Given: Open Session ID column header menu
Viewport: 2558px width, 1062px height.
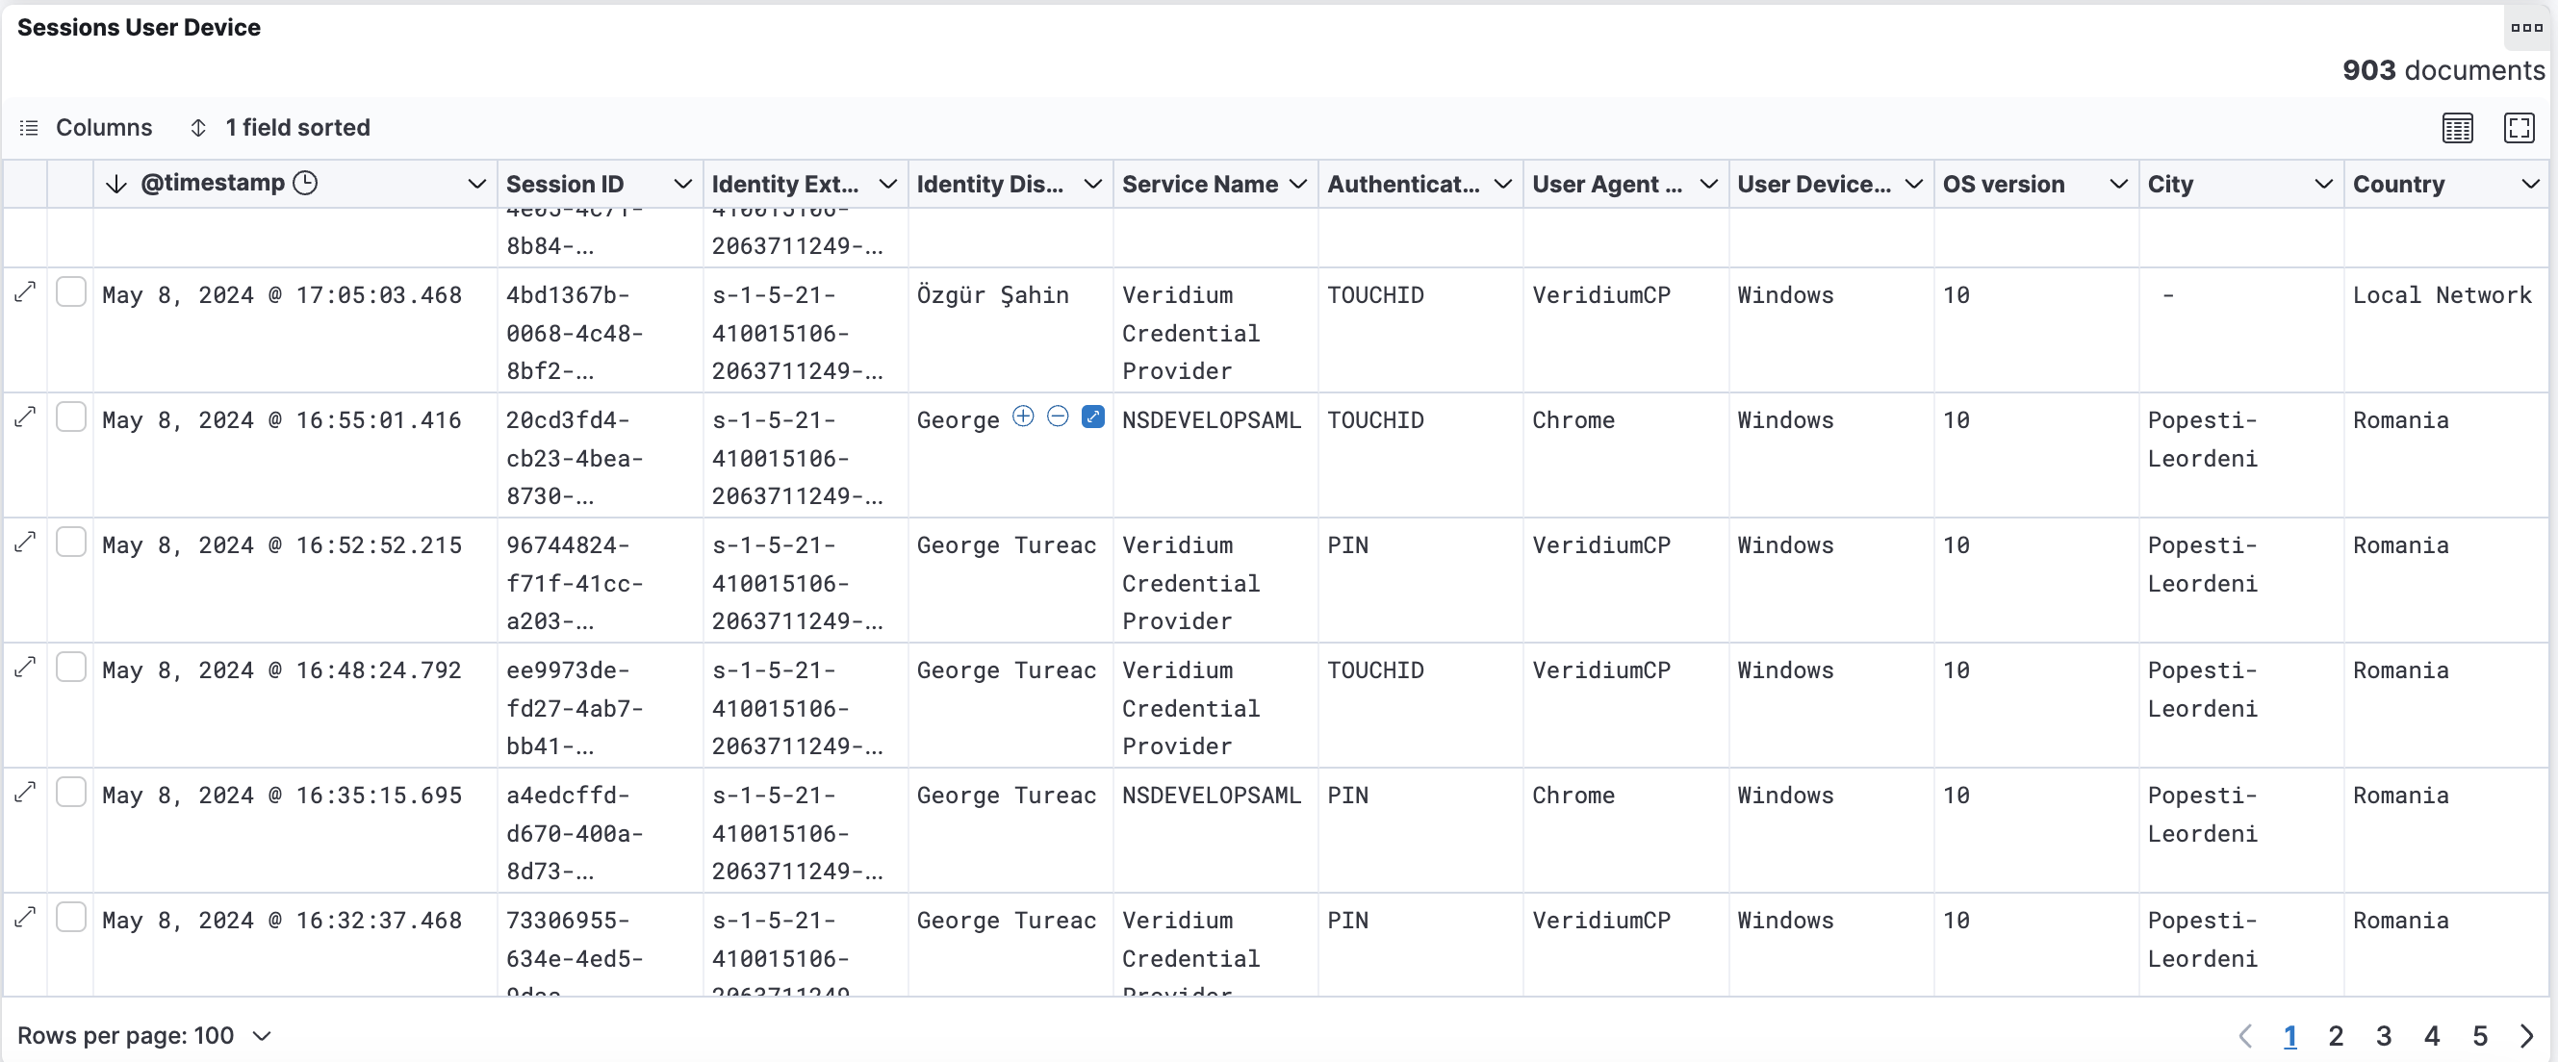Looking at the screenshot, I should [682, 185].
